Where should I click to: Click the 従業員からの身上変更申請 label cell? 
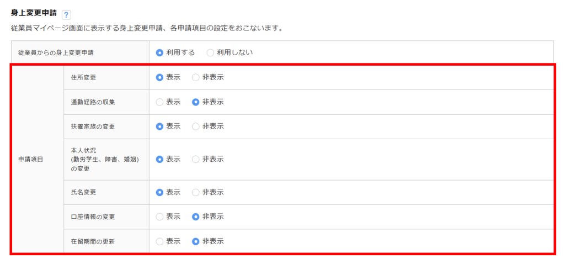coord(56,53)
